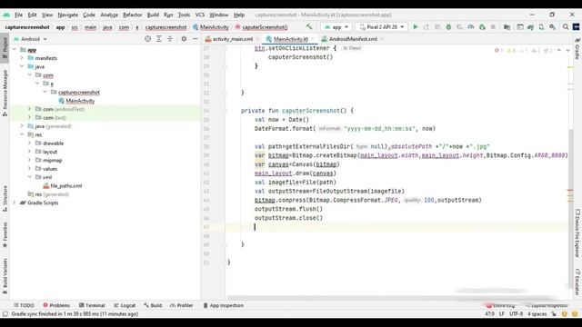Open the SDK Manager toolbar icon
This screenshot has height=327, width=582.
coord(552,27)
